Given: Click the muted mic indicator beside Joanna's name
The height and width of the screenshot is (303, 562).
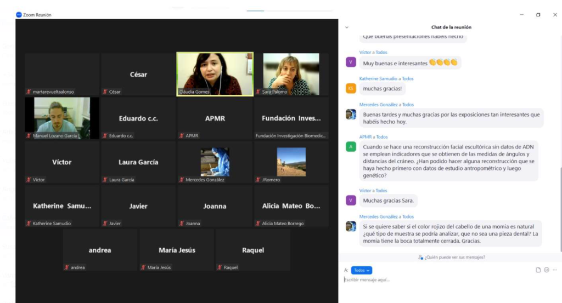Looking at the screenshot, I should (x=182, y=224).
